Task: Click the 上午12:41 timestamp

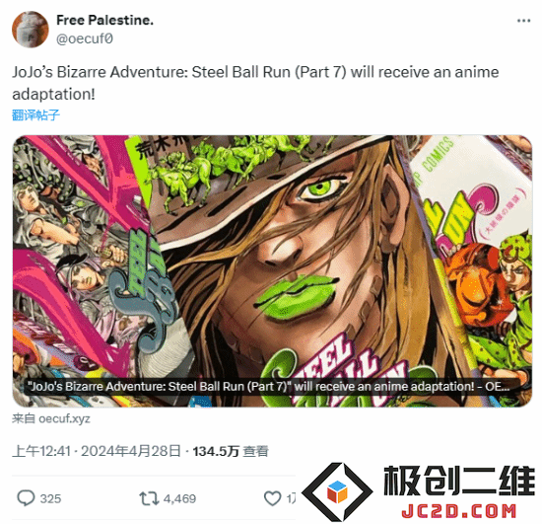Action: coord(41,451)
